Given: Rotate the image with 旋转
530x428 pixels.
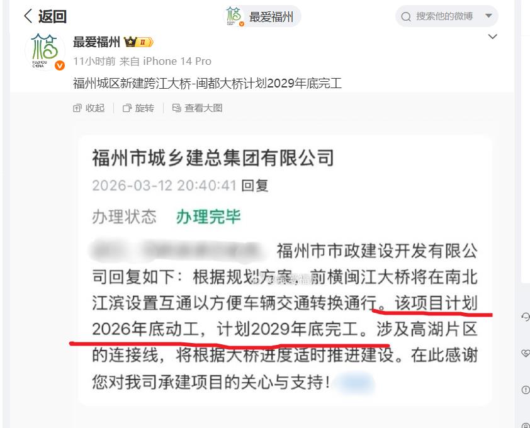Looking at the screenshot, I should pos(138,108).
